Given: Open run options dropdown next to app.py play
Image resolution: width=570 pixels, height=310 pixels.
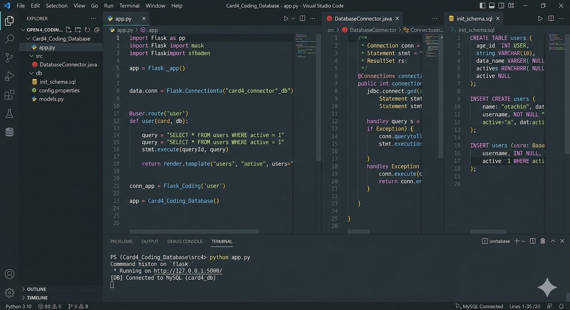Looking at the screenshot, I should [x=293, y=19].
